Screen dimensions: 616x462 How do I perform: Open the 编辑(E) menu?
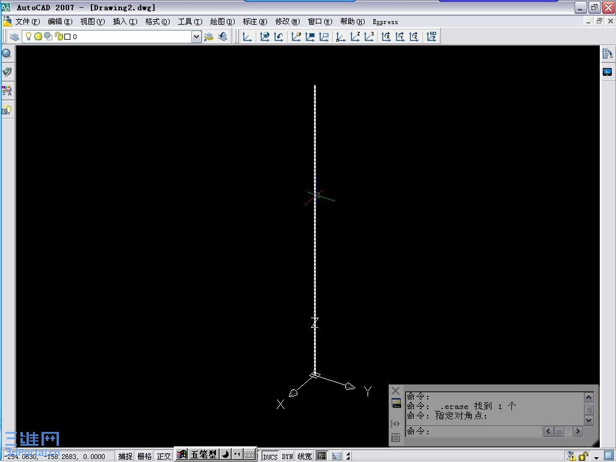pyautogui.click(x=60, y=22)
